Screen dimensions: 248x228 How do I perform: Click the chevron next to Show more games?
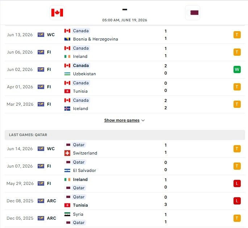click(x=143, y=121)
